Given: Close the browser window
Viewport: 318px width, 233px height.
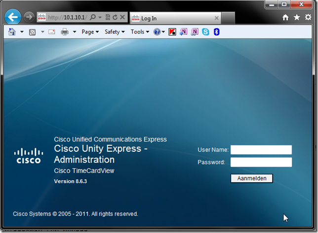Looking at the screenshot, I should (301, 4).
